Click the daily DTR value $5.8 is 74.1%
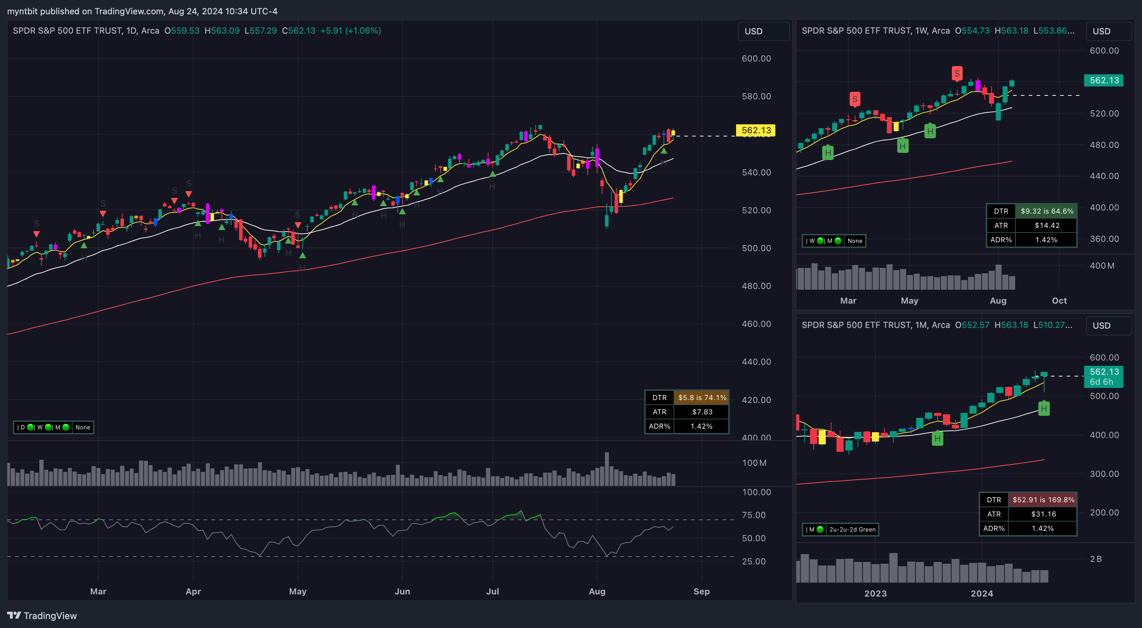Image resolution: width=1142 pixels, height=628 pixels. coord(702,398)
